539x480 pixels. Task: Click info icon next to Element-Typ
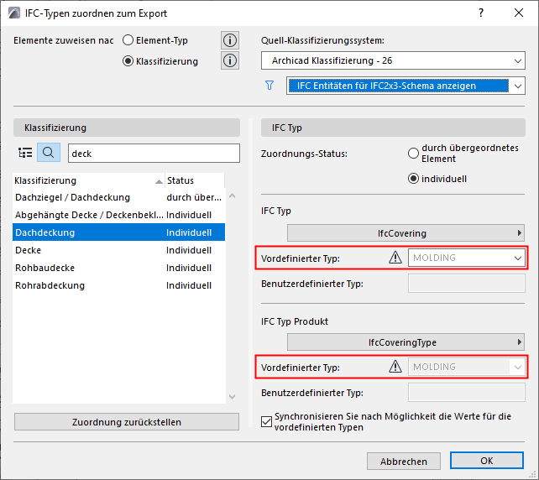(x=230, y=40)
